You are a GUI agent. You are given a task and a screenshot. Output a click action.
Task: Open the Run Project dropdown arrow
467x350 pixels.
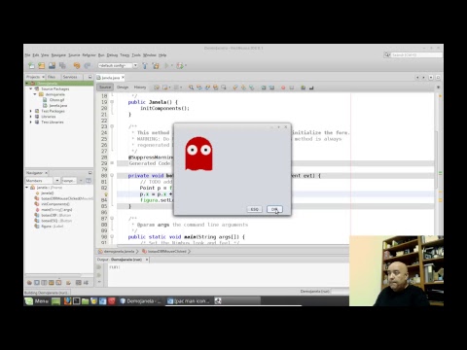point(172,66)
